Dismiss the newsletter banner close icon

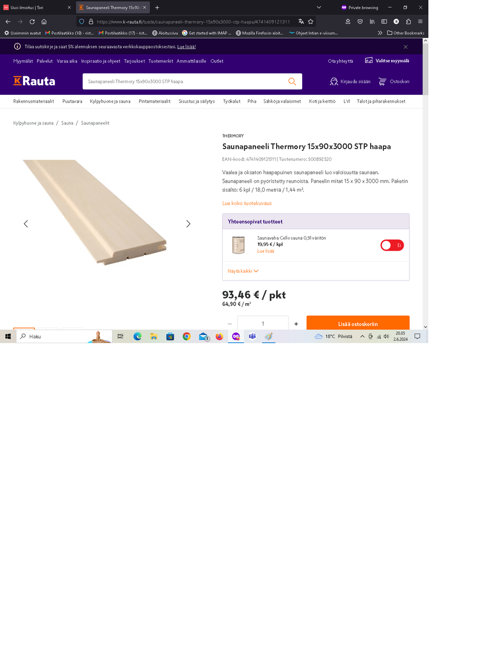click(405, 47)
